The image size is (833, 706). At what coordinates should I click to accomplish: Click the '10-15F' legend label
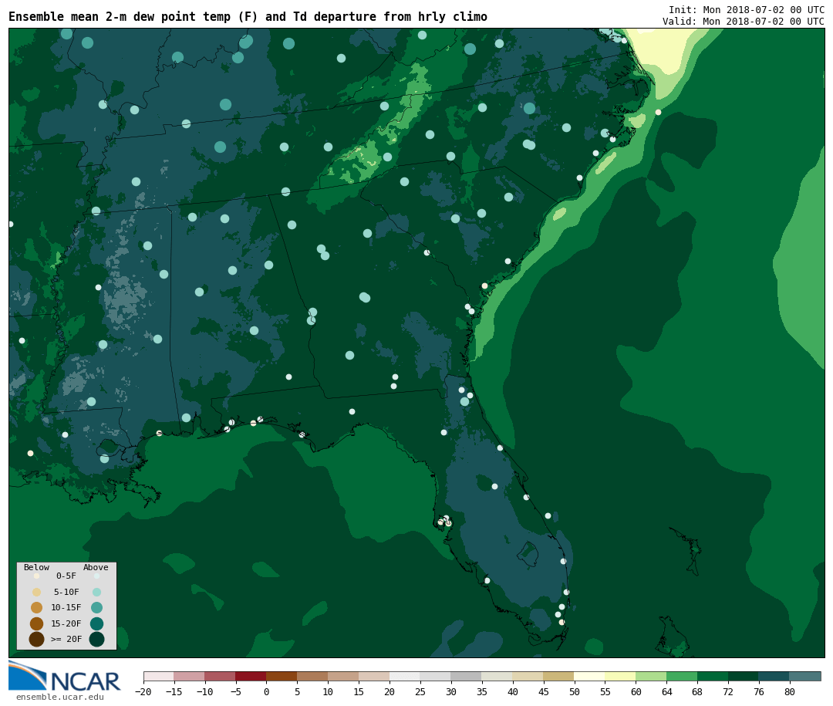[x=66, y=608]
